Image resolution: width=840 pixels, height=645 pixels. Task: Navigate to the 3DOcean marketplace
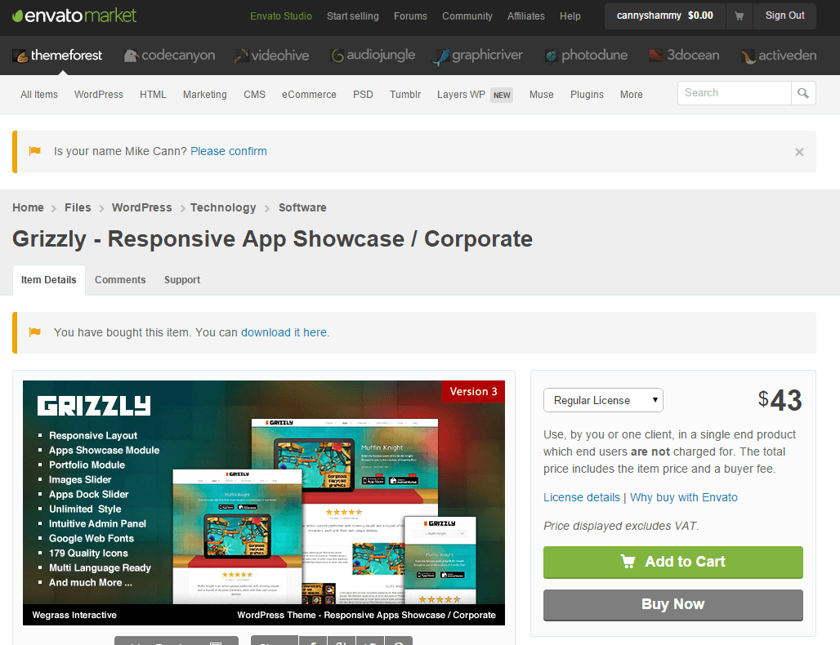coord(684,56)
